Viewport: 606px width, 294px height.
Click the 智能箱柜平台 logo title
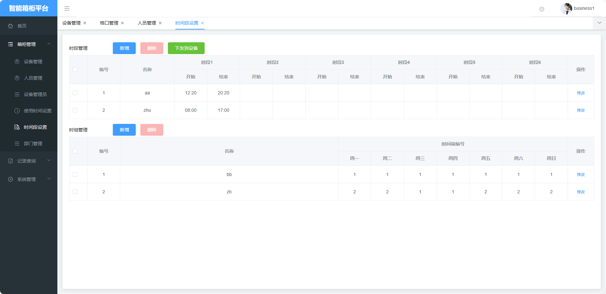point(29,8)
